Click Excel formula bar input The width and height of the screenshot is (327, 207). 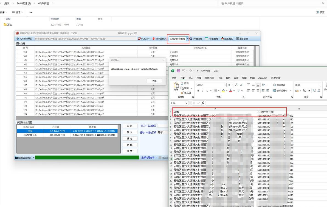pyautogui.click(x=266, y=103)
